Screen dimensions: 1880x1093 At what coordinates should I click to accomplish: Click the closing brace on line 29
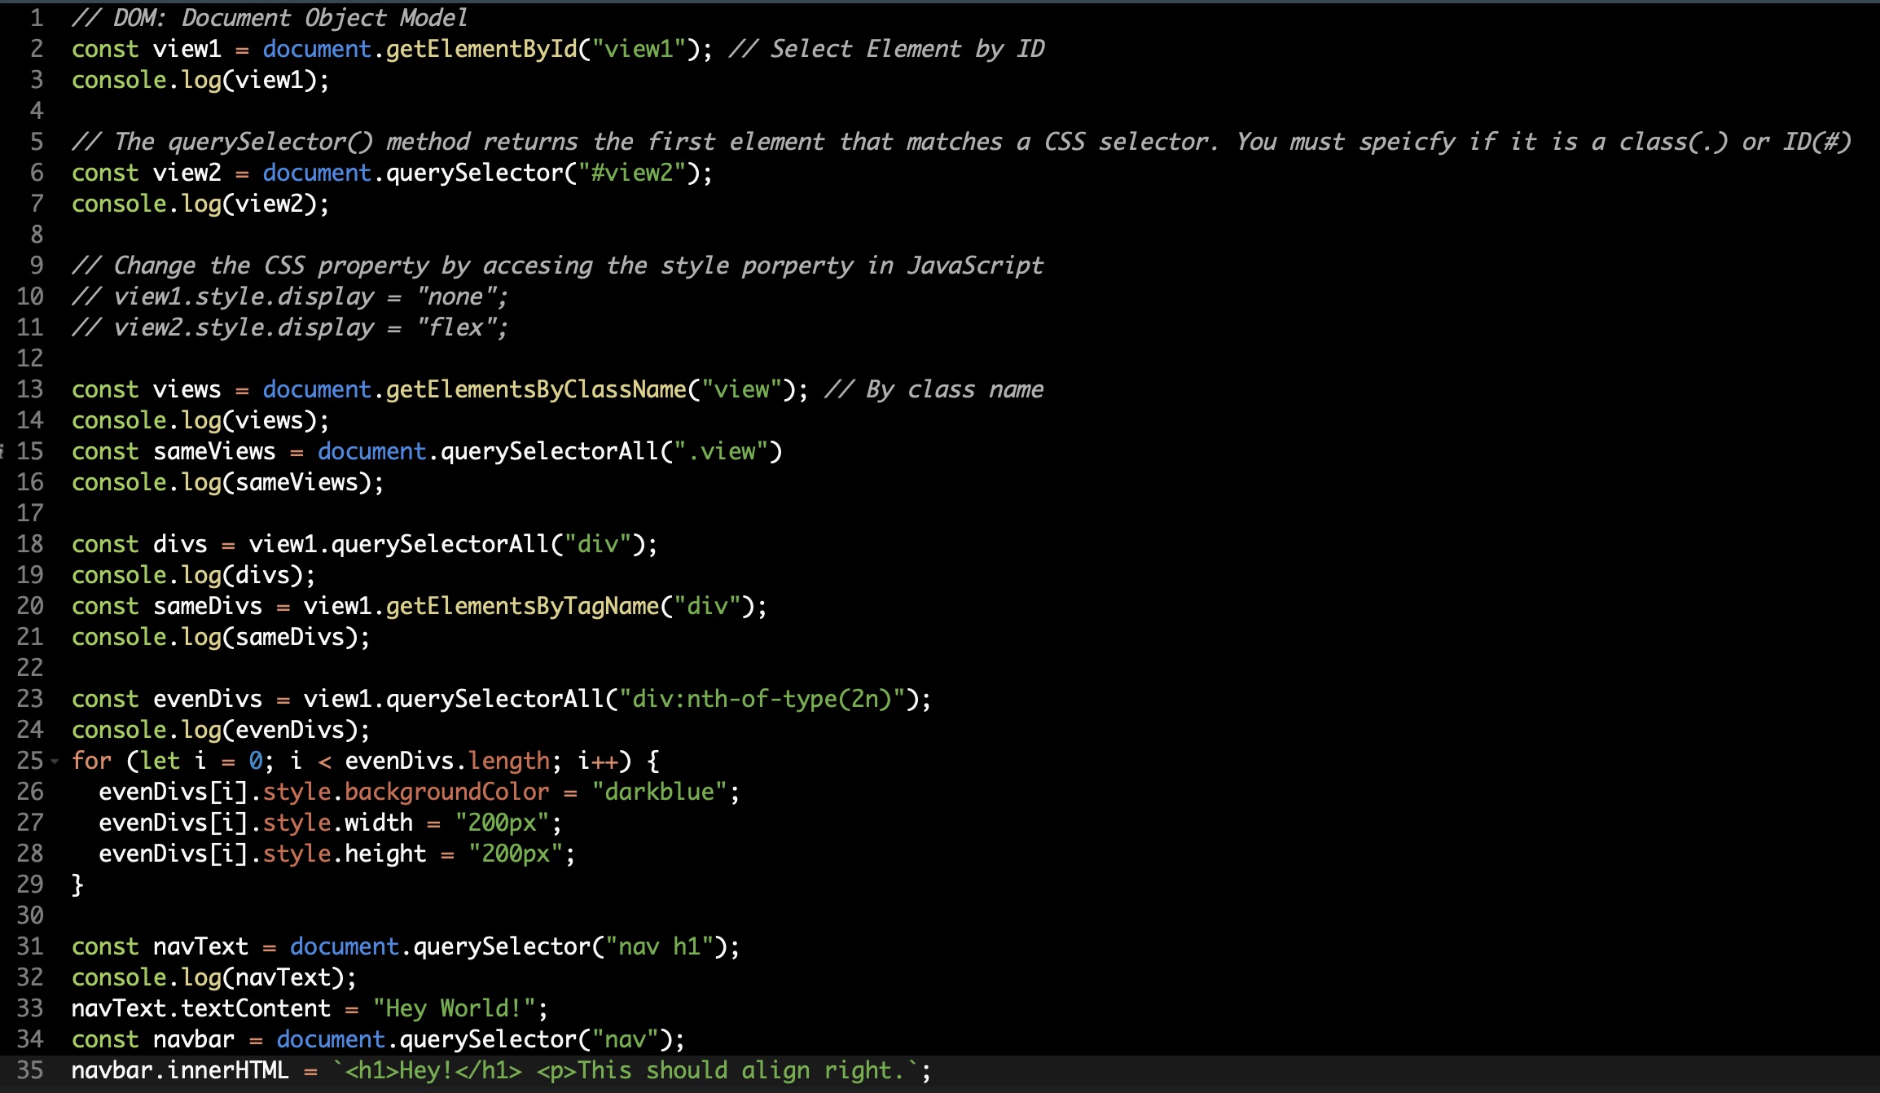pyautogui.click(x=77, y=884)
